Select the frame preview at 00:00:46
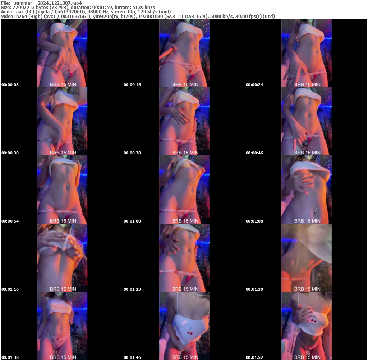This screenshot has height=360, width=368. click(x=305, y=121)
